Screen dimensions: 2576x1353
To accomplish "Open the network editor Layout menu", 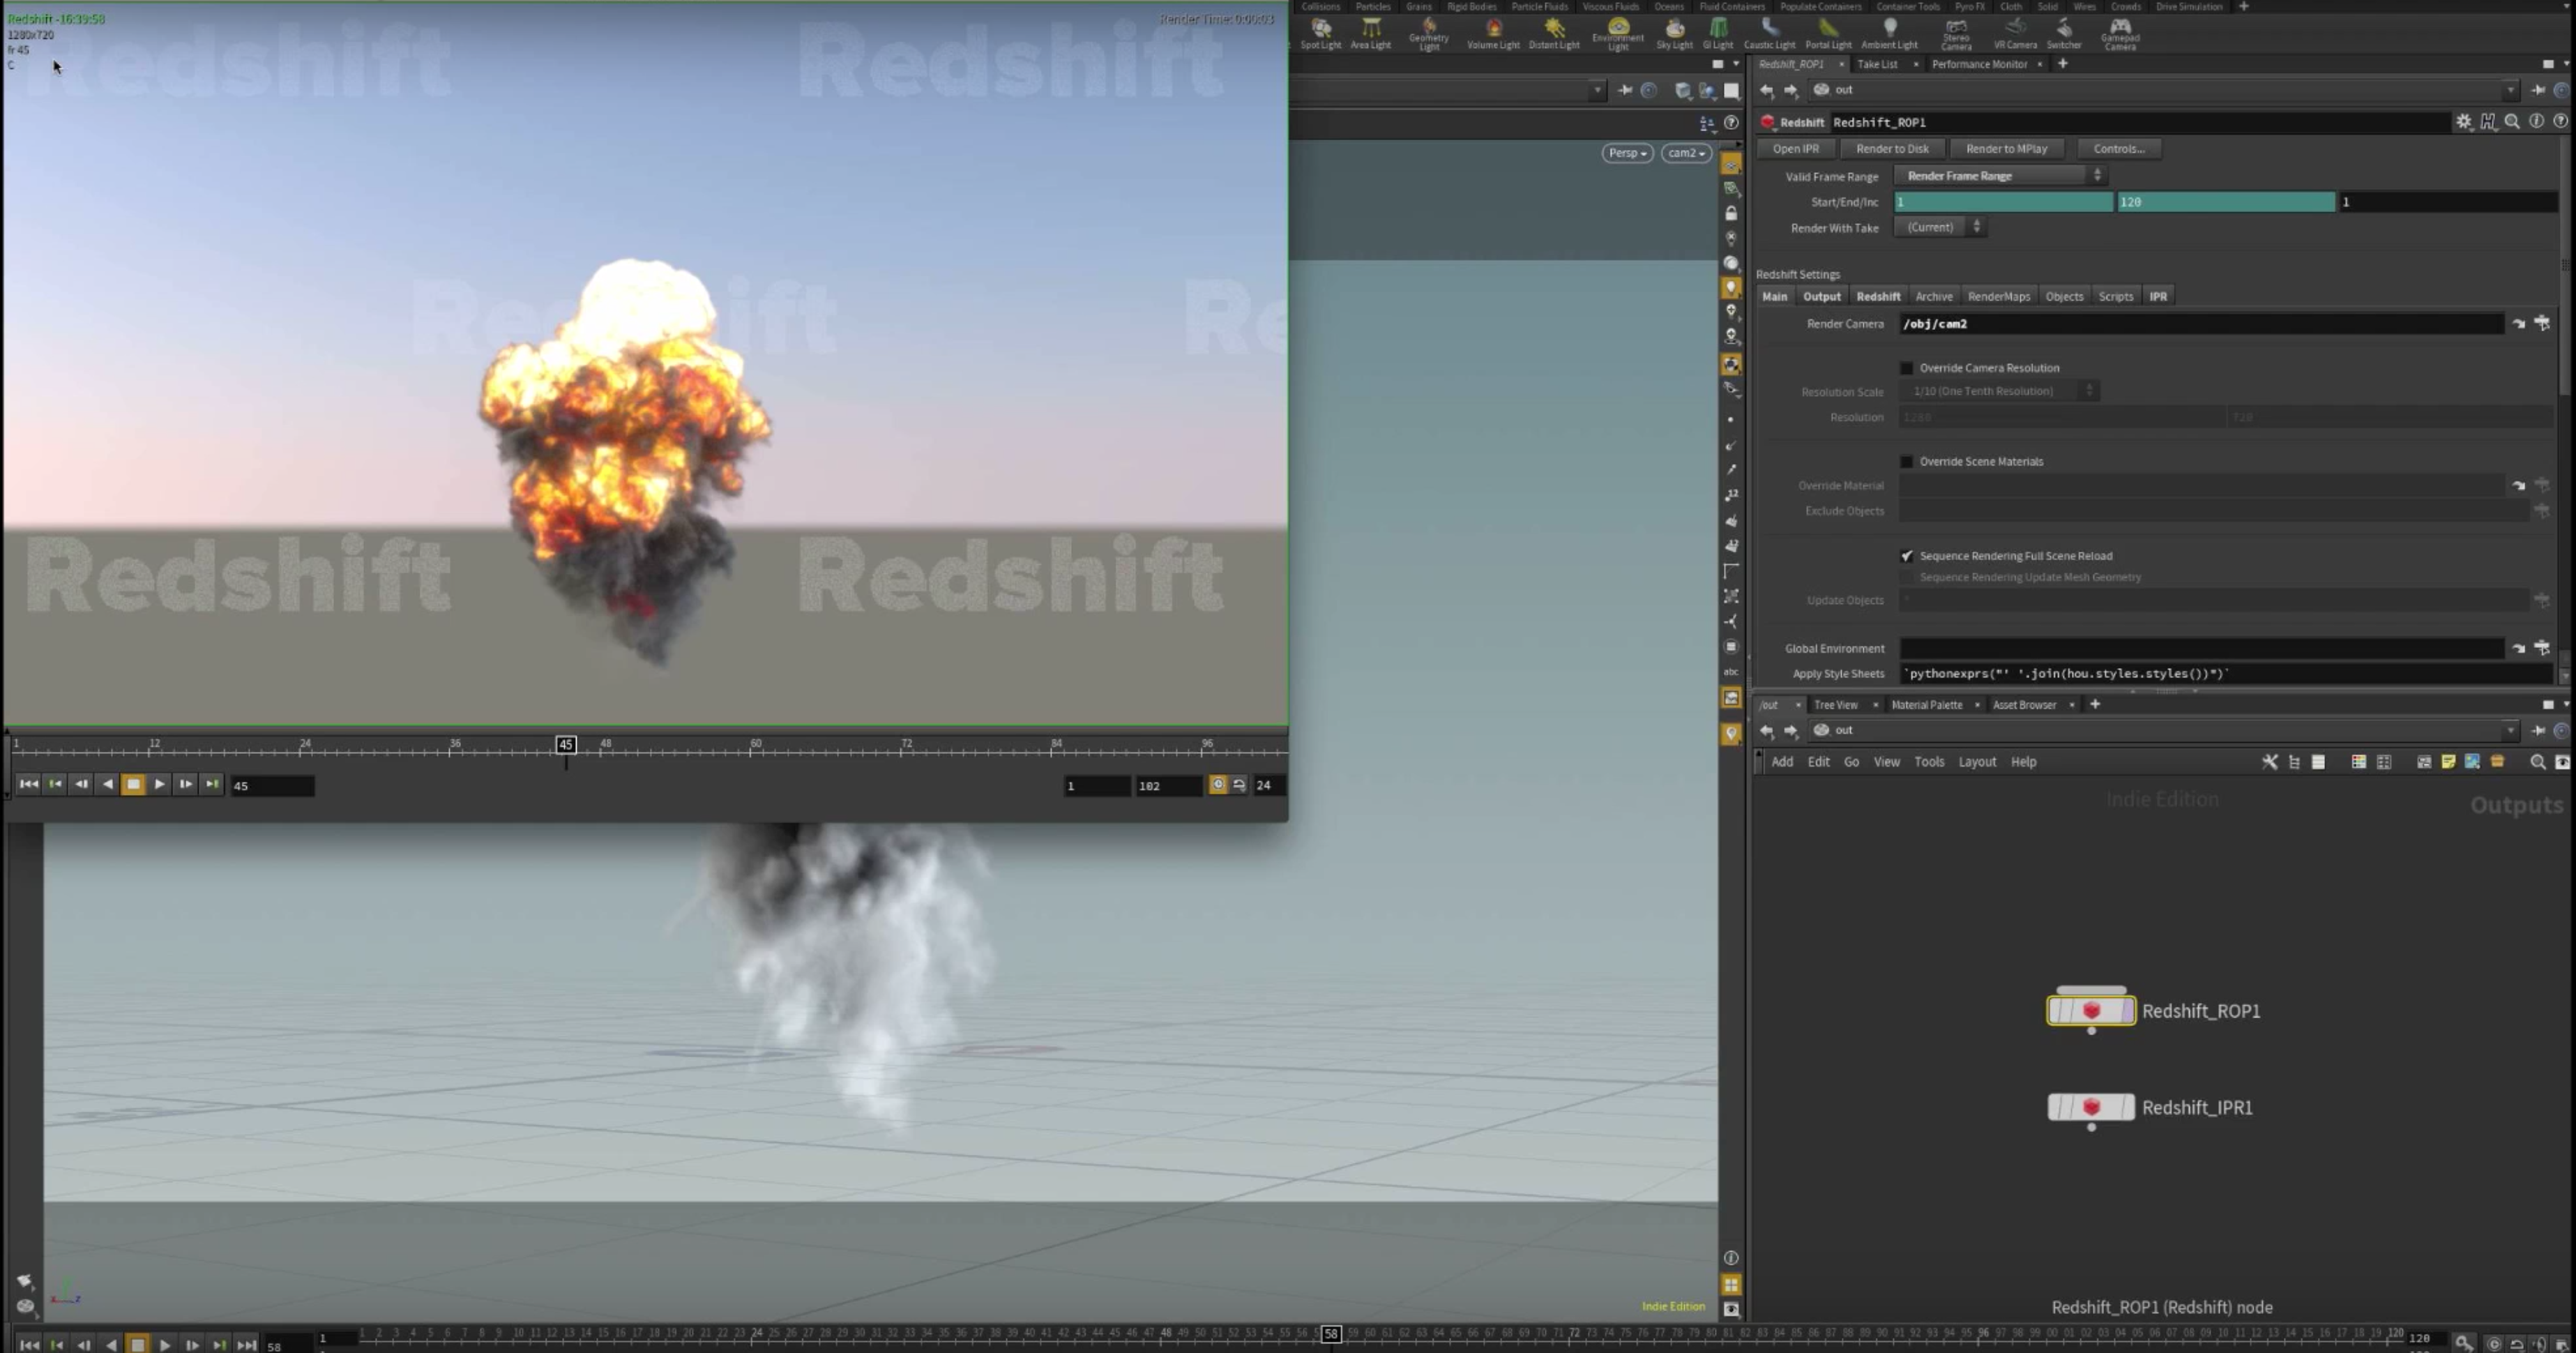I will [1976, 762].
